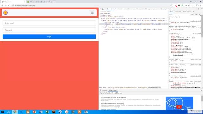Image resolution: width=203 pixels, height=114 pixels.
Task: Open Chrome from the taskbar
Action: [15, 112]
